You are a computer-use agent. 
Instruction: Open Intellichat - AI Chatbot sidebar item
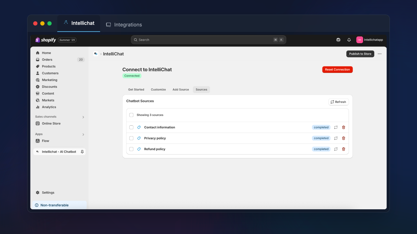click(59, 152)
